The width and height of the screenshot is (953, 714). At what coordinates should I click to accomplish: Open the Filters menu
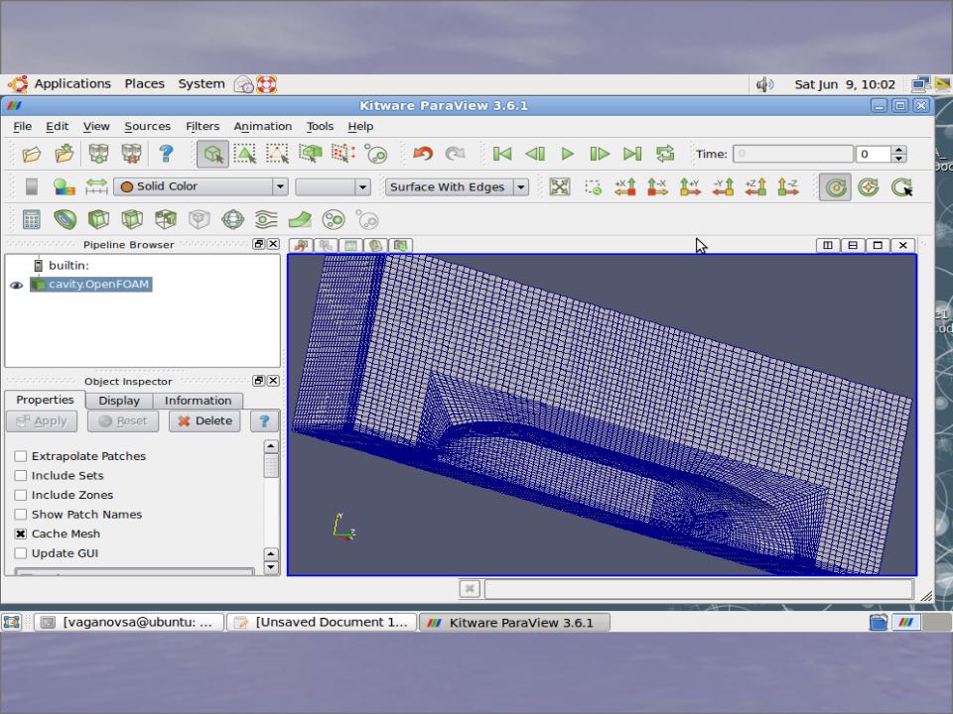[x=203, y=126]
